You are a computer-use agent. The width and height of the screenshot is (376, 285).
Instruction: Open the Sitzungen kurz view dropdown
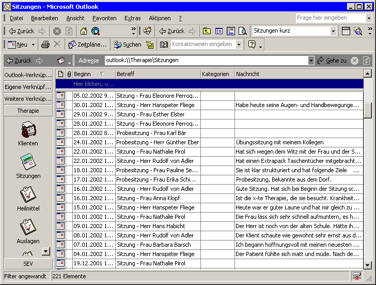(x=333, y=31)
